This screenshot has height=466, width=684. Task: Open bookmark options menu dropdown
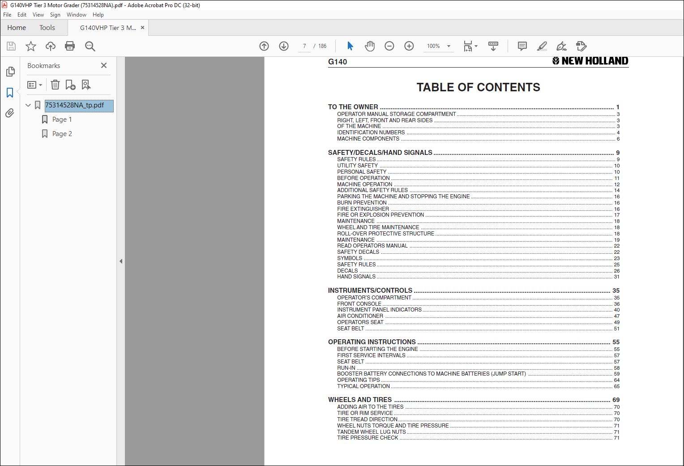[34, 85]
